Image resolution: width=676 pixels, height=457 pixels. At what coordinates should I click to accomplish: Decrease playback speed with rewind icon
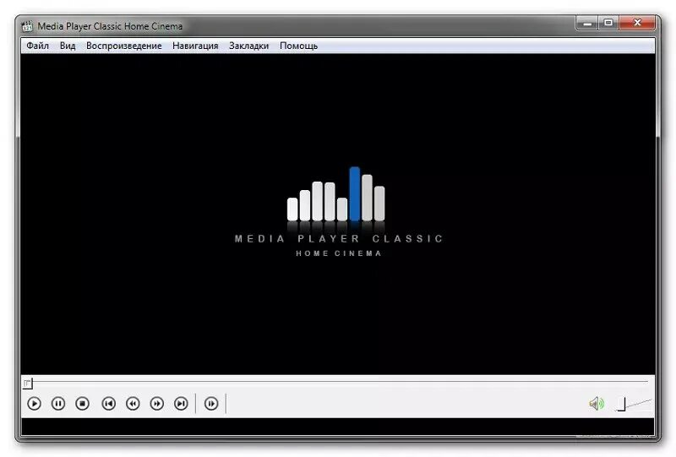point(133,404)
